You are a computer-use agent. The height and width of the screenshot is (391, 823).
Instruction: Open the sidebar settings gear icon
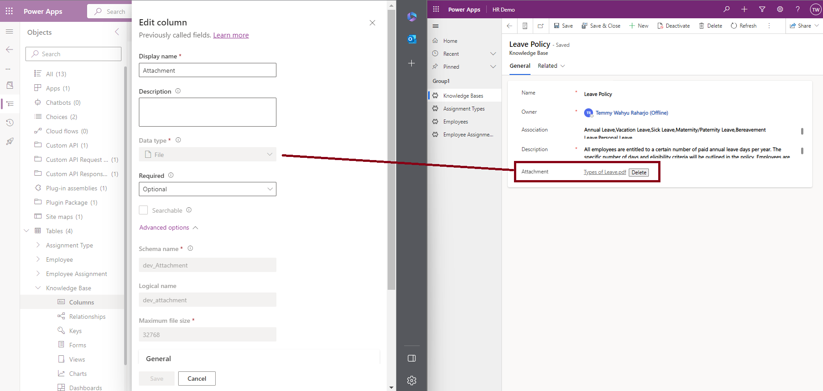pos(412,380)
